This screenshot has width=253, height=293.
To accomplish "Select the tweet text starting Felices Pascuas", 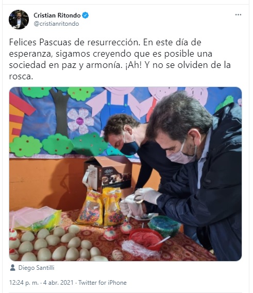I will 120,59.
